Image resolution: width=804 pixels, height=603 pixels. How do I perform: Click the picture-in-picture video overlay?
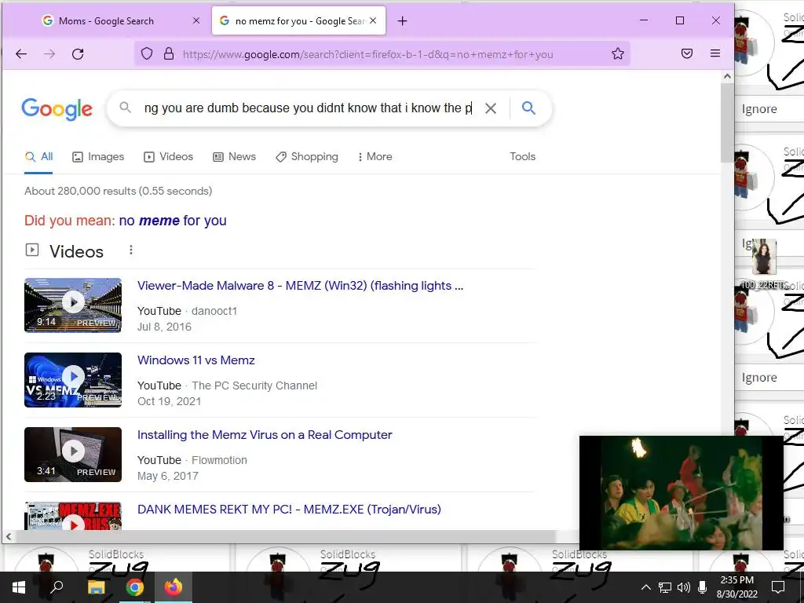click(x=682, y=493)
